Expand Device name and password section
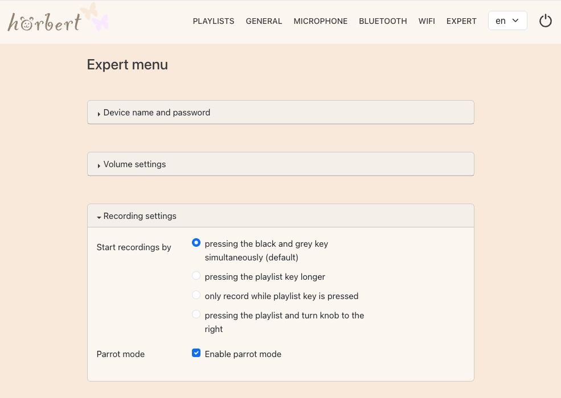 (157, 113)
